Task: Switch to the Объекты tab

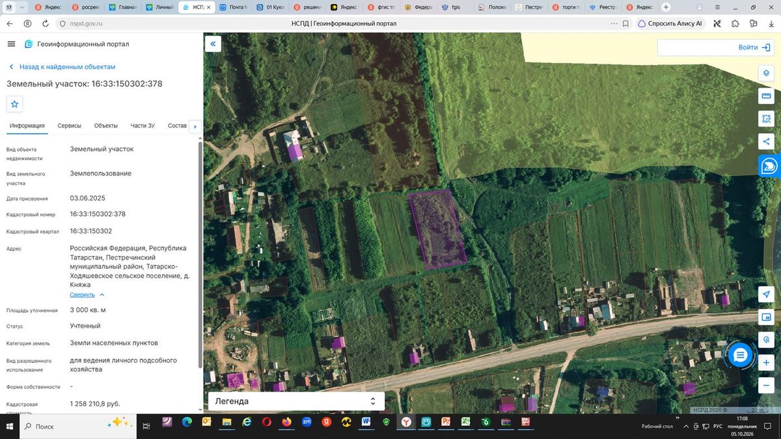Action: tap(106, 126)
